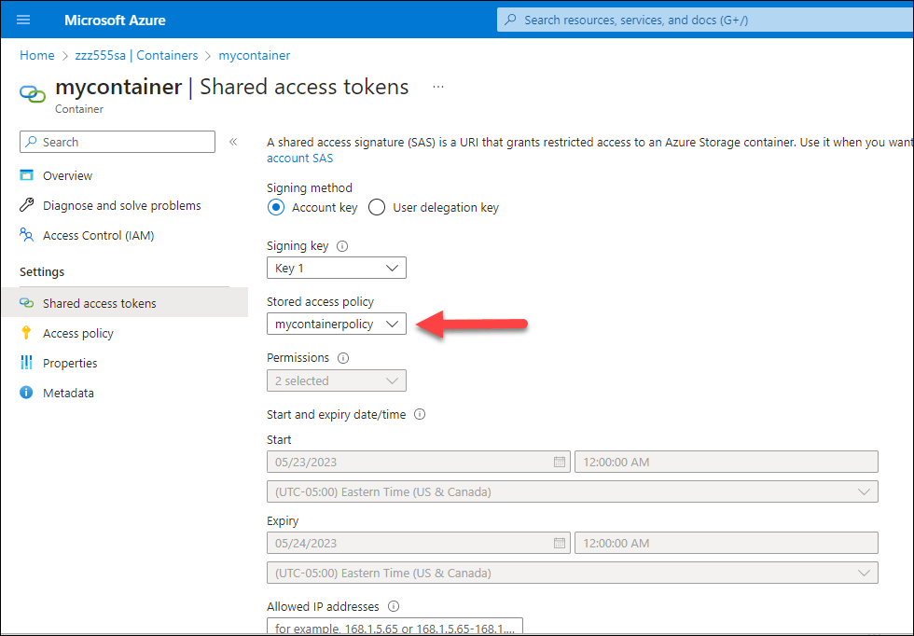Click the Shared access tokens sidebar icon
Screen dimensions: 914x636
(26, 302)
